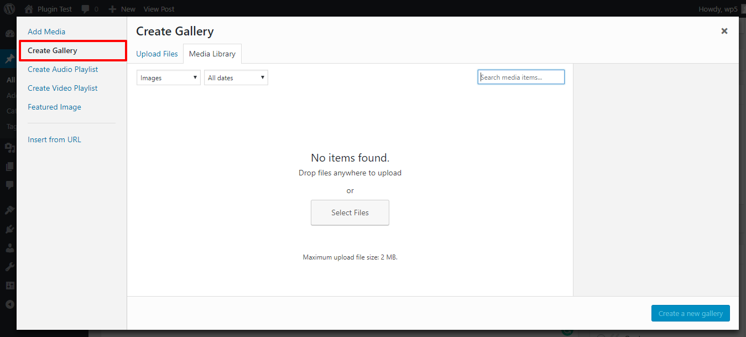
Task: Choose Create Audio Playlist
Action: [63, 69]
